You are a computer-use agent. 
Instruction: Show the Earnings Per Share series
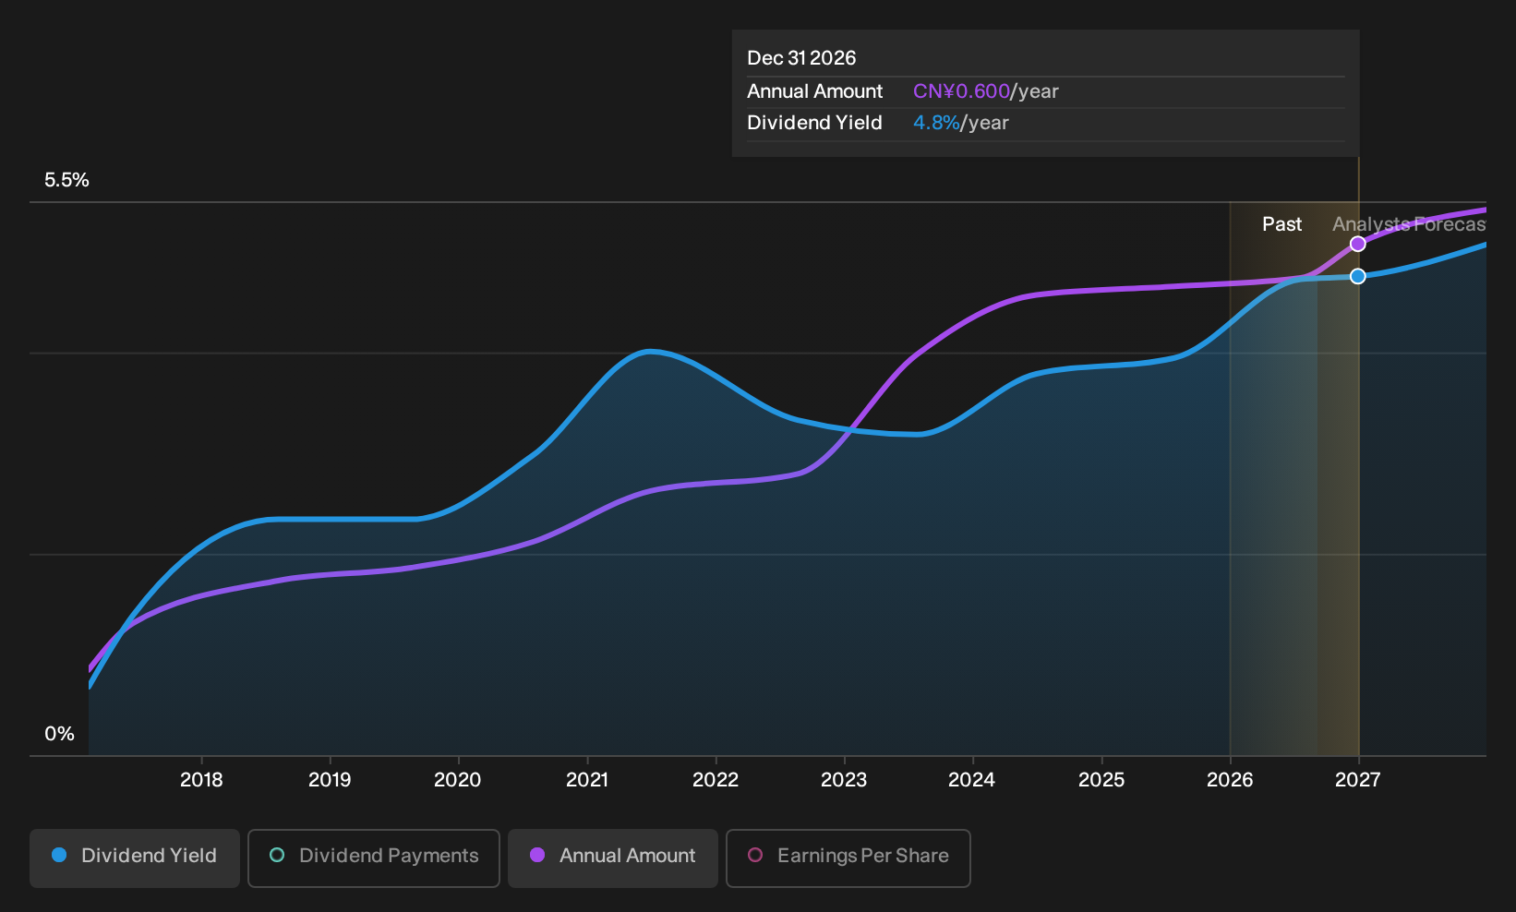(848, 858)
